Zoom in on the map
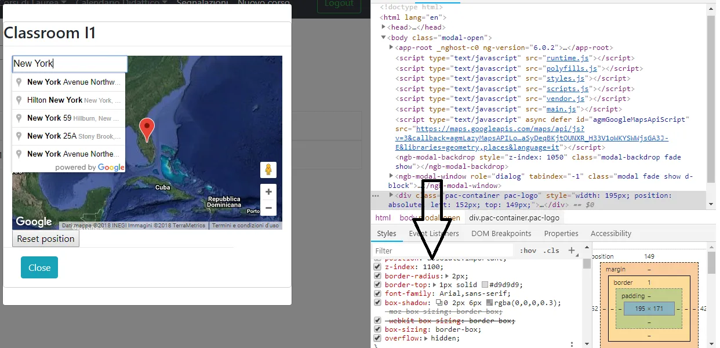This screenshot has width=720, height=348. point(268,192)
